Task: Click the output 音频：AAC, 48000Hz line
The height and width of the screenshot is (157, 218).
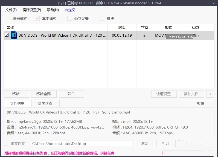Action: [x=142, y=133]
